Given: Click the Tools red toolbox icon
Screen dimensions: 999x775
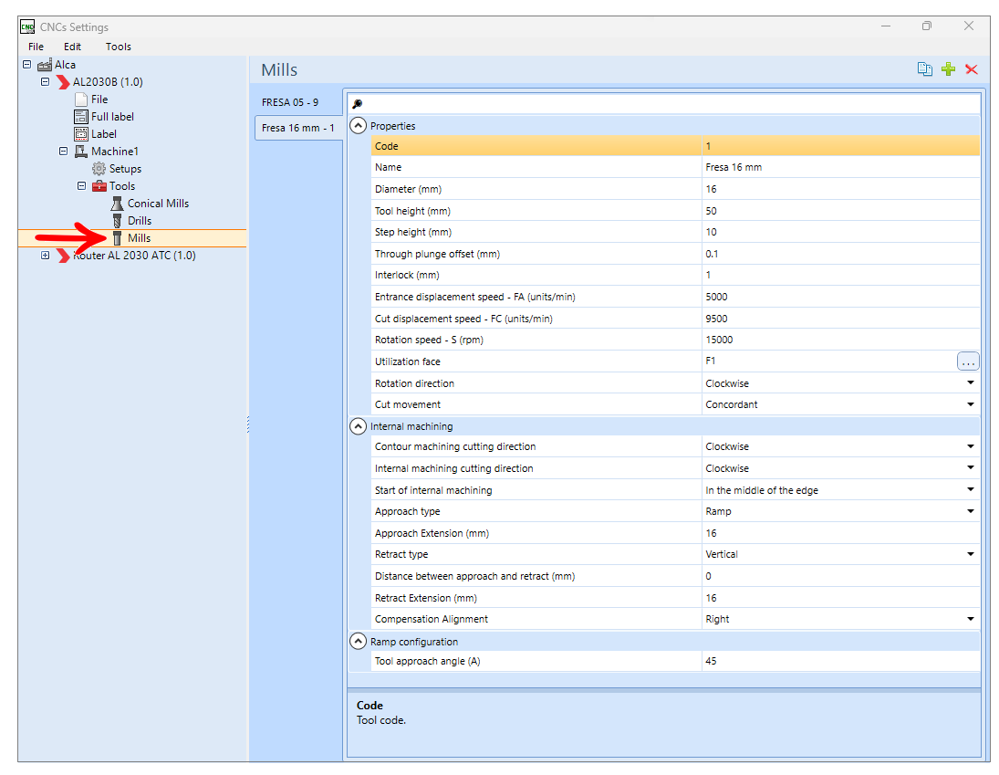Looking at the screenshot, I should 99,186.
